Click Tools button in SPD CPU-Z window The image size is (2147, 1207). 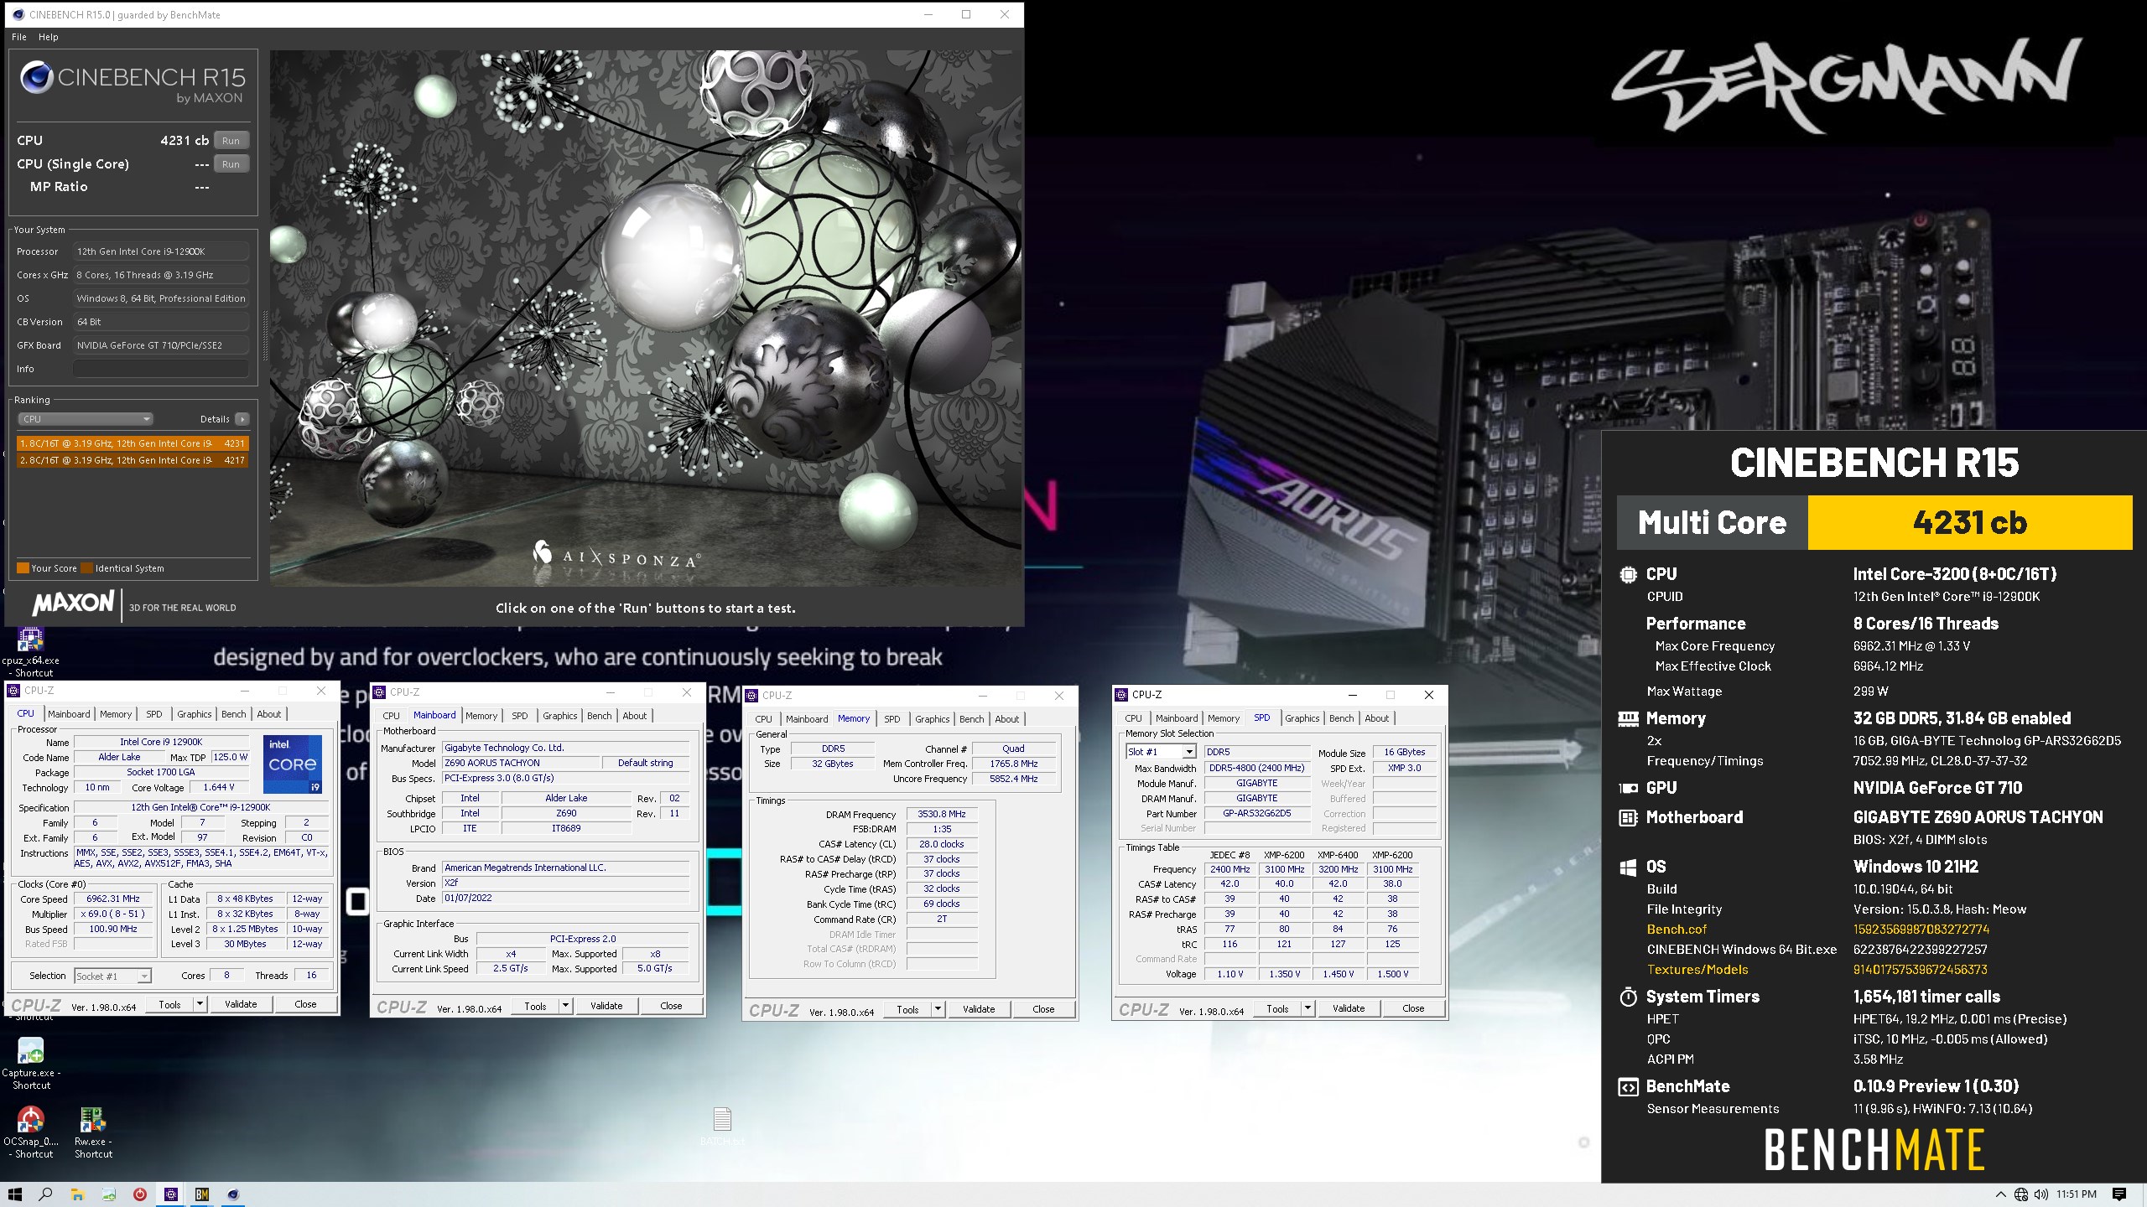point(1277,1008)
